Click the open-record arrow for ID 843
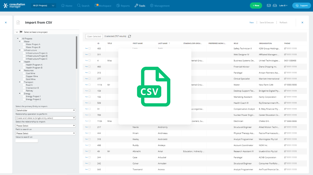The image size is (313, 175). point(86,169)
